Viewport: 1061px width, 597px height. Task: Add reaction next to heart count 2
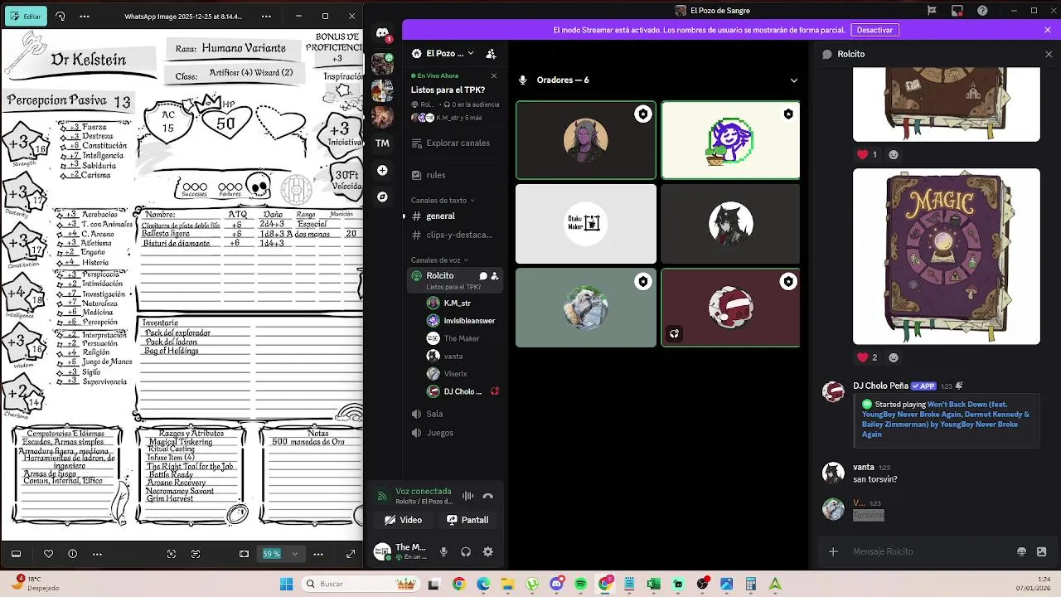[894, 357]
